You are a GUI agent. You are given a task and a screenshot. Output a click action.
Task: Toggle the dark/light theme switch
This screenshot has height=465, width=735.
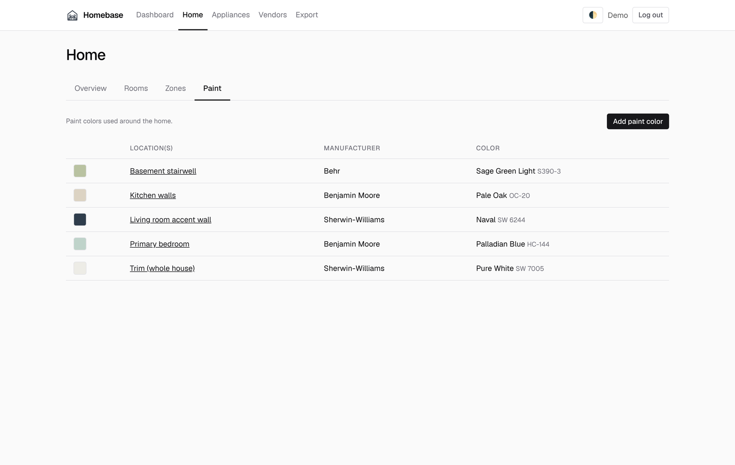593,15
